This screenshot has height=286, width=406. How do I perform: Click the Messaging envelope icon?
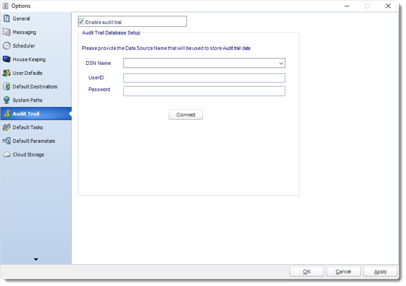(x=6, y=32)
